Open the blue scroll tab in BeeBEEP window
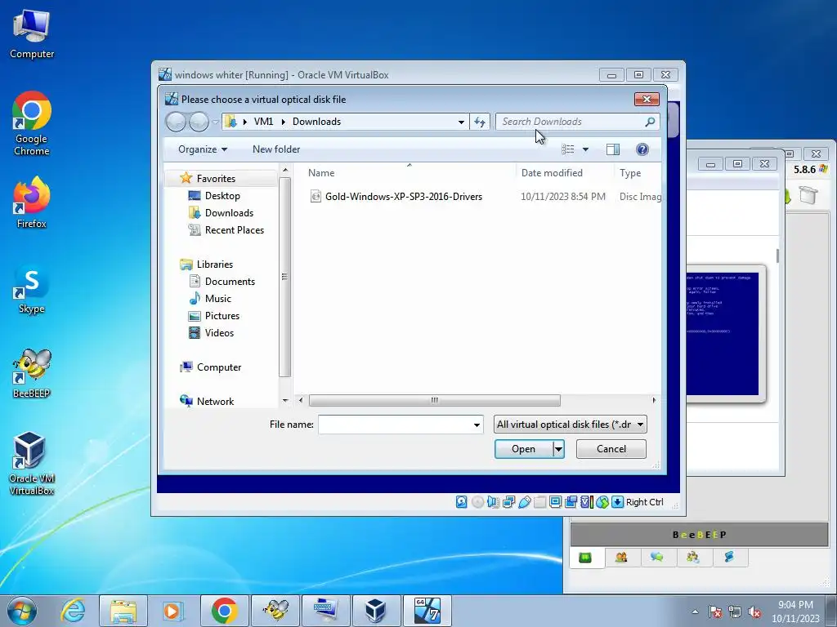The image size is (837, 627). 729,558
